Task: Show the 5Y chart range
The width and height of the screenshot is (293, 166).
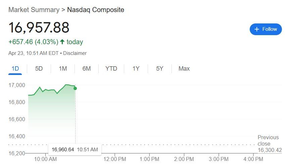Action: point(159,69)
